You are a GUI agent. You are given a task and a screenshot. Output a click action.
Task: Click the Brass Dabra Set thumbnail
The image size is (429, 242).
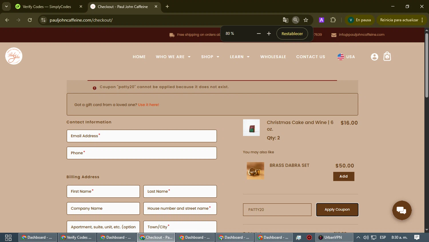pos(255,171)
